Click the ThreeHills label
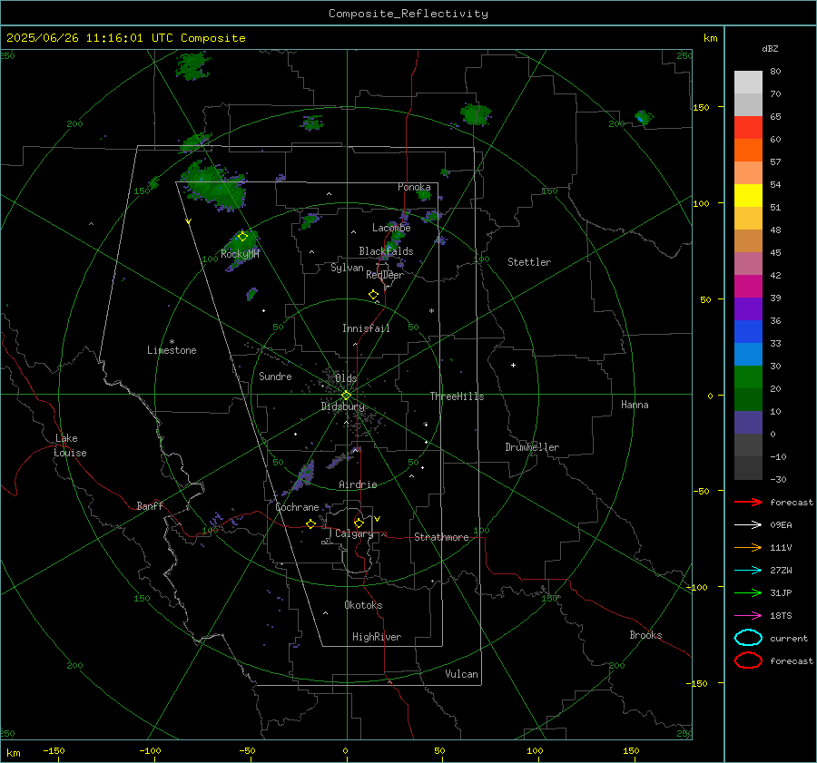817x763 pixels. coord(457,396)
